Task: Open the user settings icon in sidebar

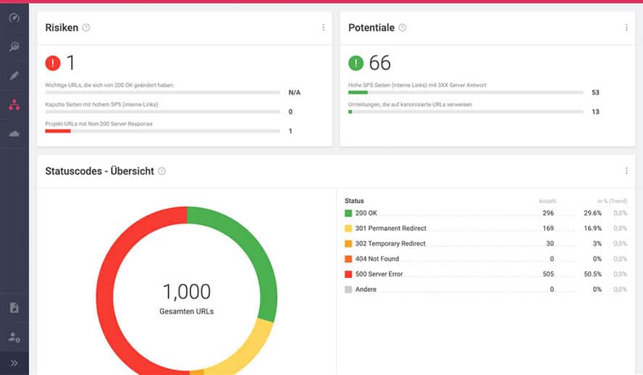Action: (x=14, y=337)
